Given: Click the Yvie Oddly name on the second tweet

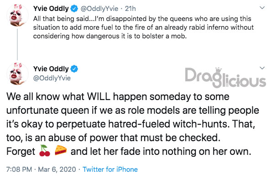Looking at the screenshot, I should [51, 69].
